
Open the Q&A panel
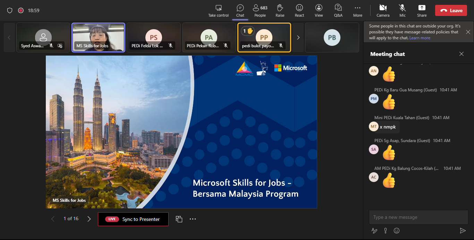click(338, 11)
